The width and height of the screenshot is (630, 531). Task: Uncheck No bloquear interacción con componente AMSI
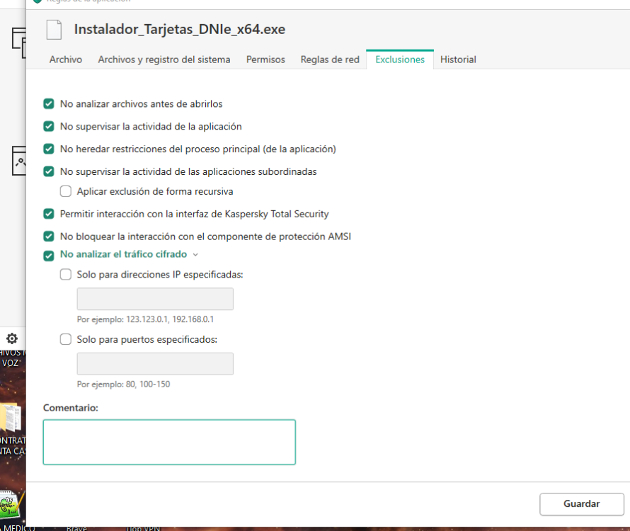(x=49, y=236)
